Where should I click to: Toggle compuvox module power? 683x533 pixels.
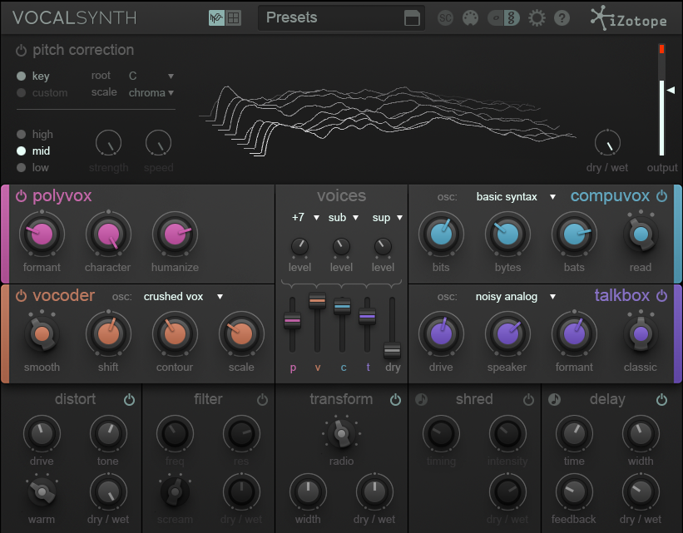pos(661,196)
